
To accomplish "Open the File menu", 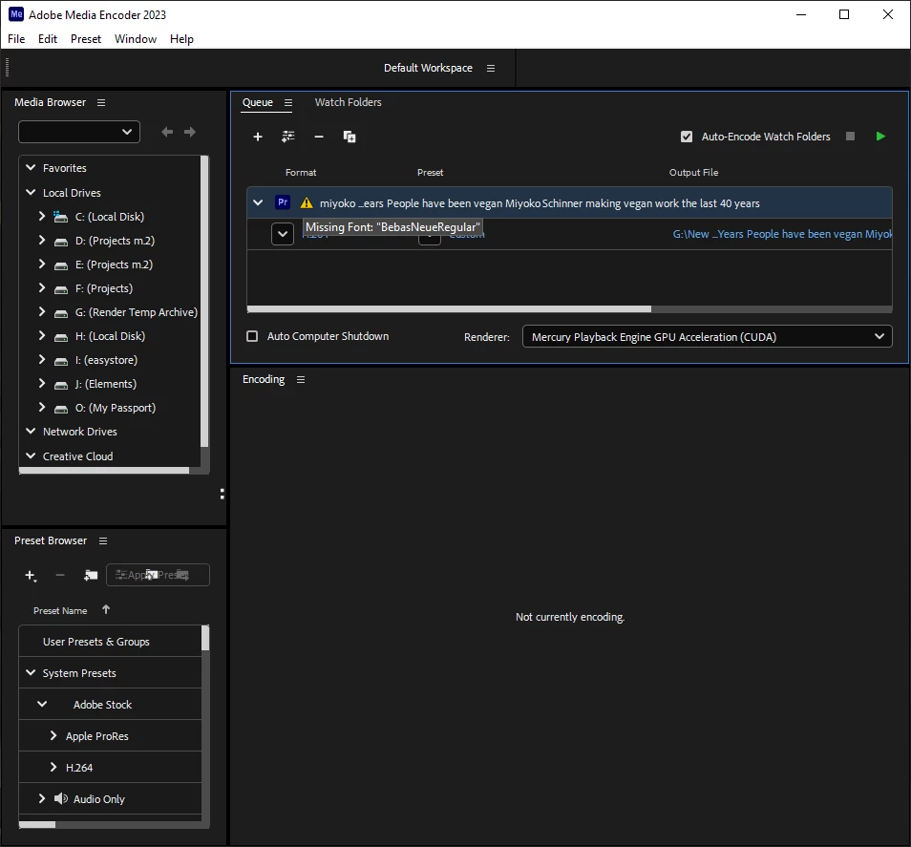I will [x=16, y=39].
